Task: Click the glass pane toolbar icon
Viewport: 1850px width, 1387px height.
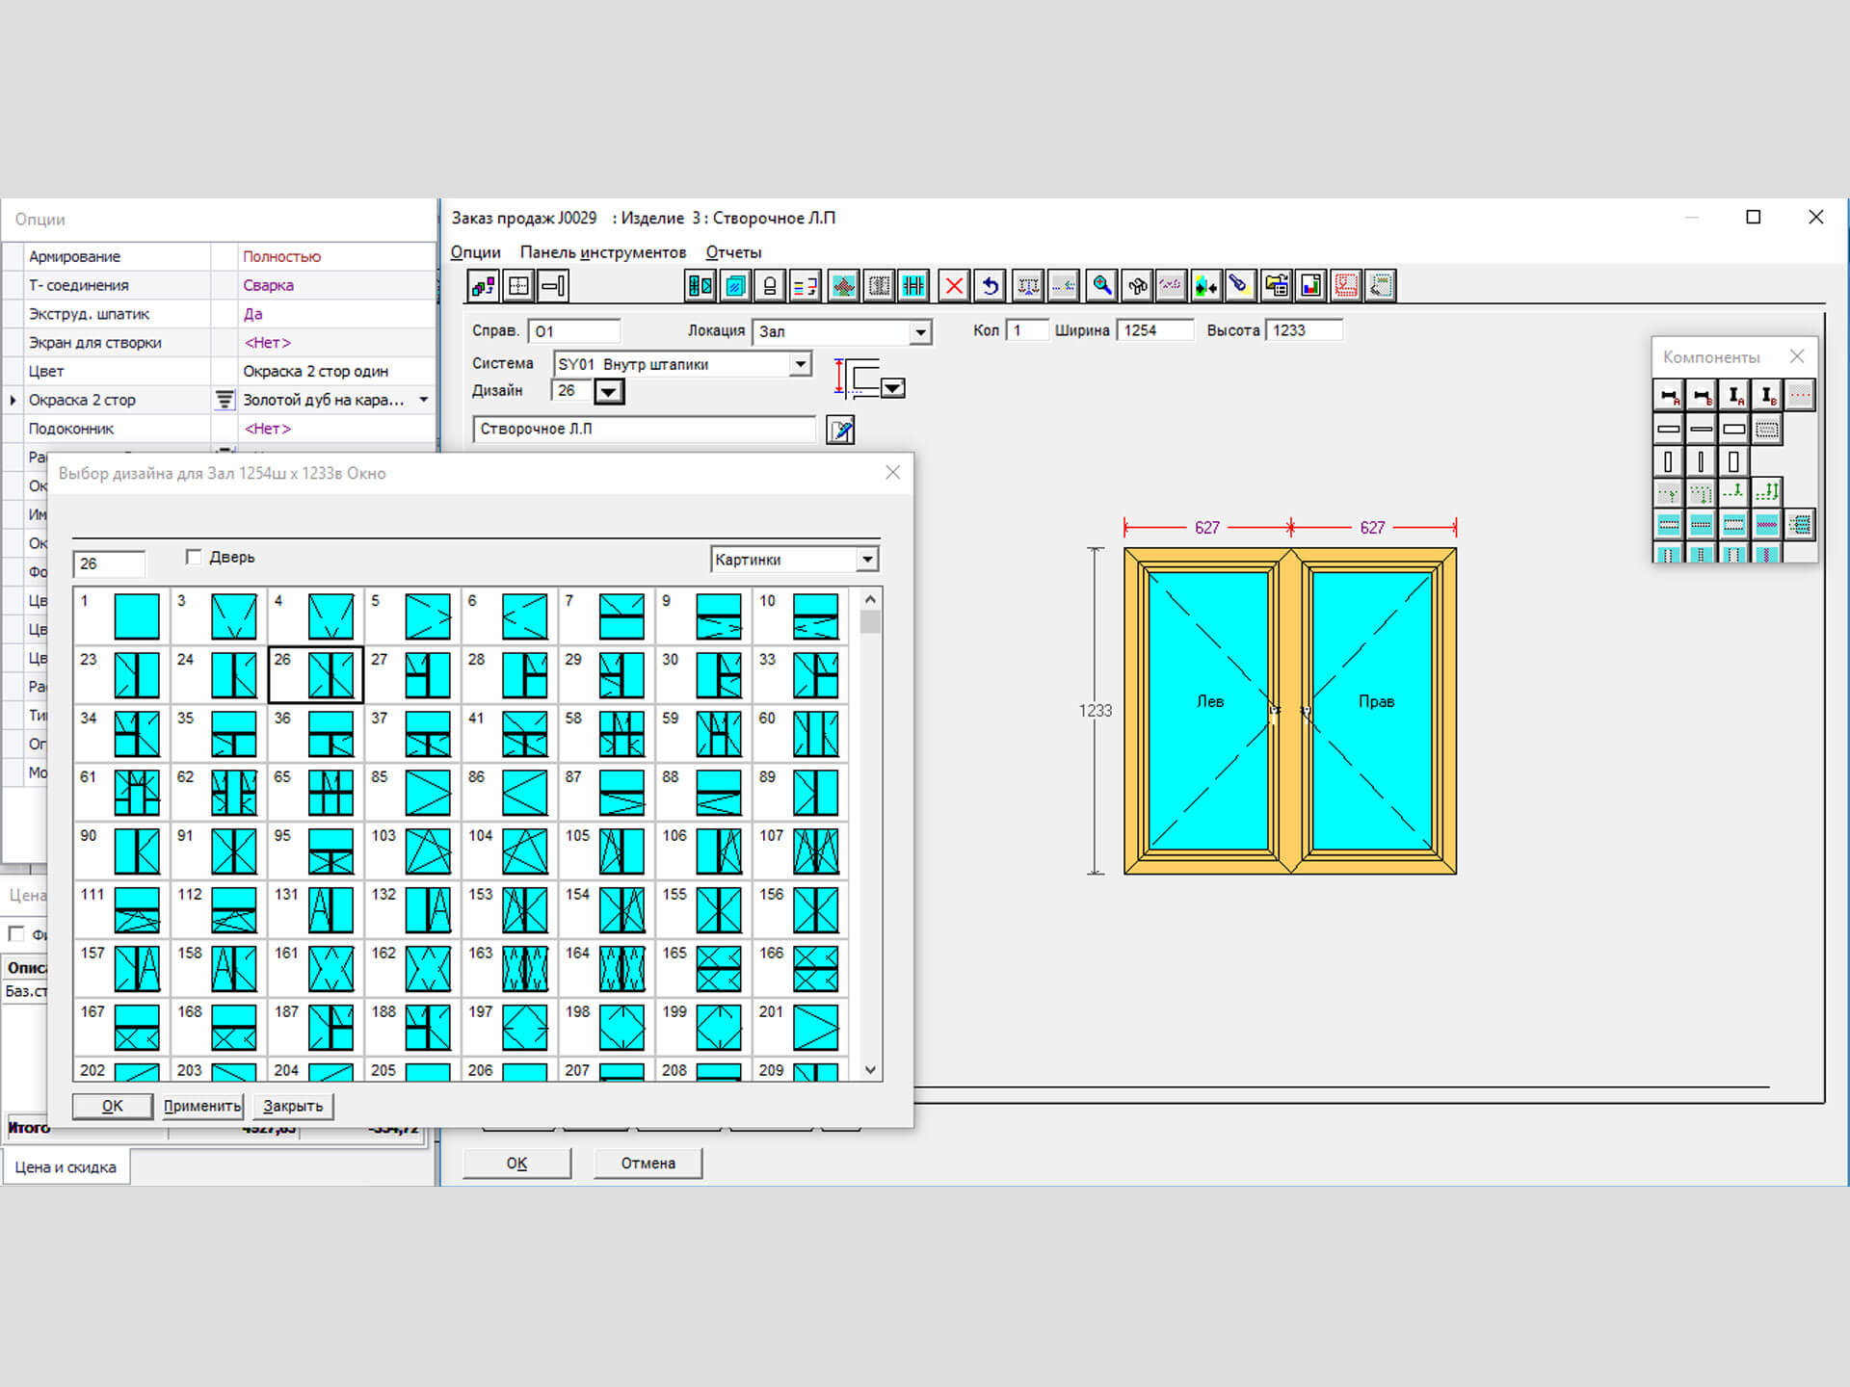Action: [735, 286]
